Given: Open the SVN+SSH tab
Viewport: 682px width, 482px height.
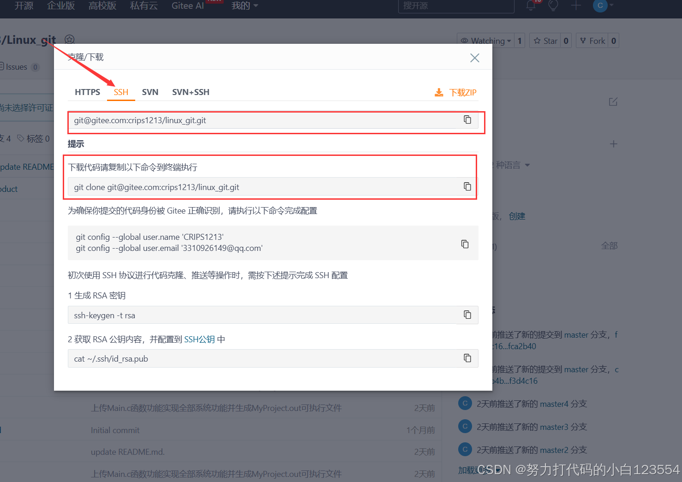Looking at the screenshot, I should [x=191, y=92].
